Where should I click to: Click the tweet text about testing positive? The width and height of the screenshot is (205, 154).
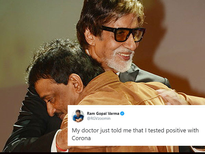[135, 134]
